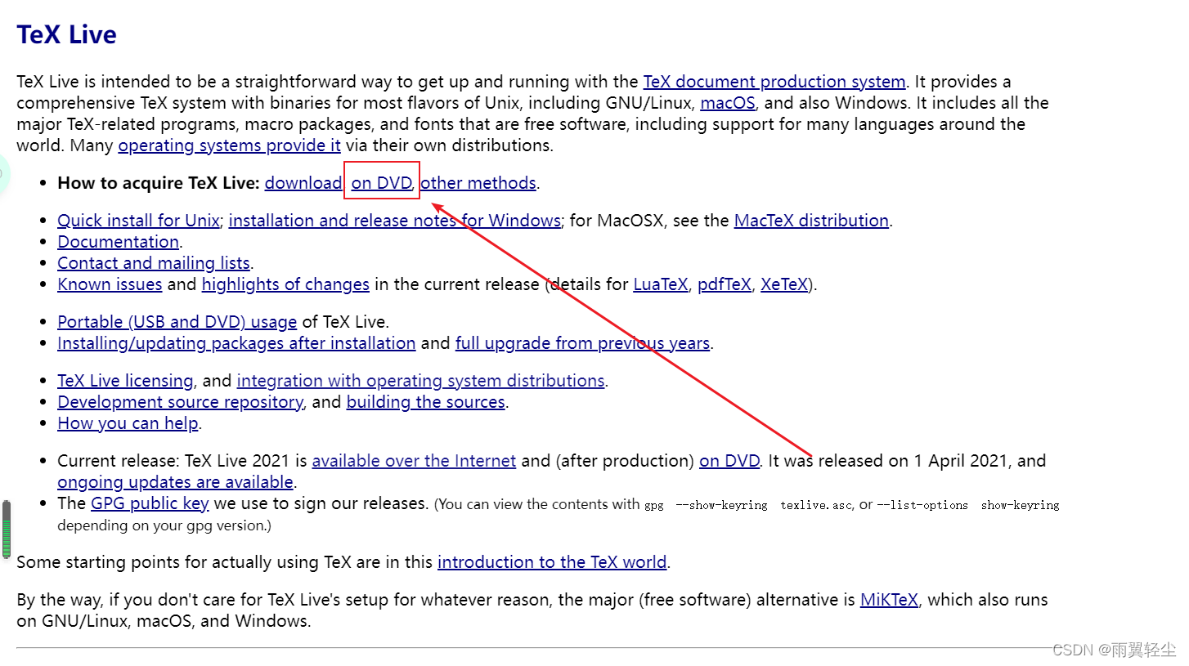Click the mint circular icon at left edge

click(2, 173)
